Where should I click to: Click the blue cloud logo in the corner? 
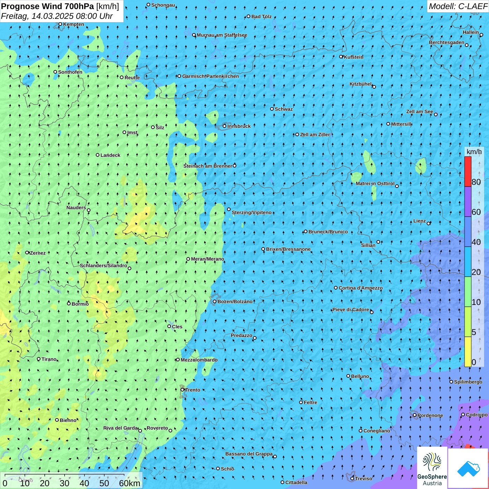coord(468,468)
